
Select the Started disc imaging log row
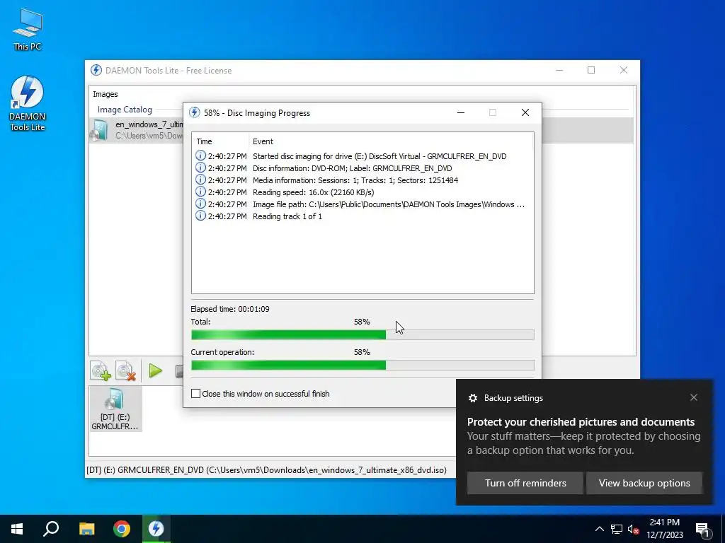tap(362, 156)
